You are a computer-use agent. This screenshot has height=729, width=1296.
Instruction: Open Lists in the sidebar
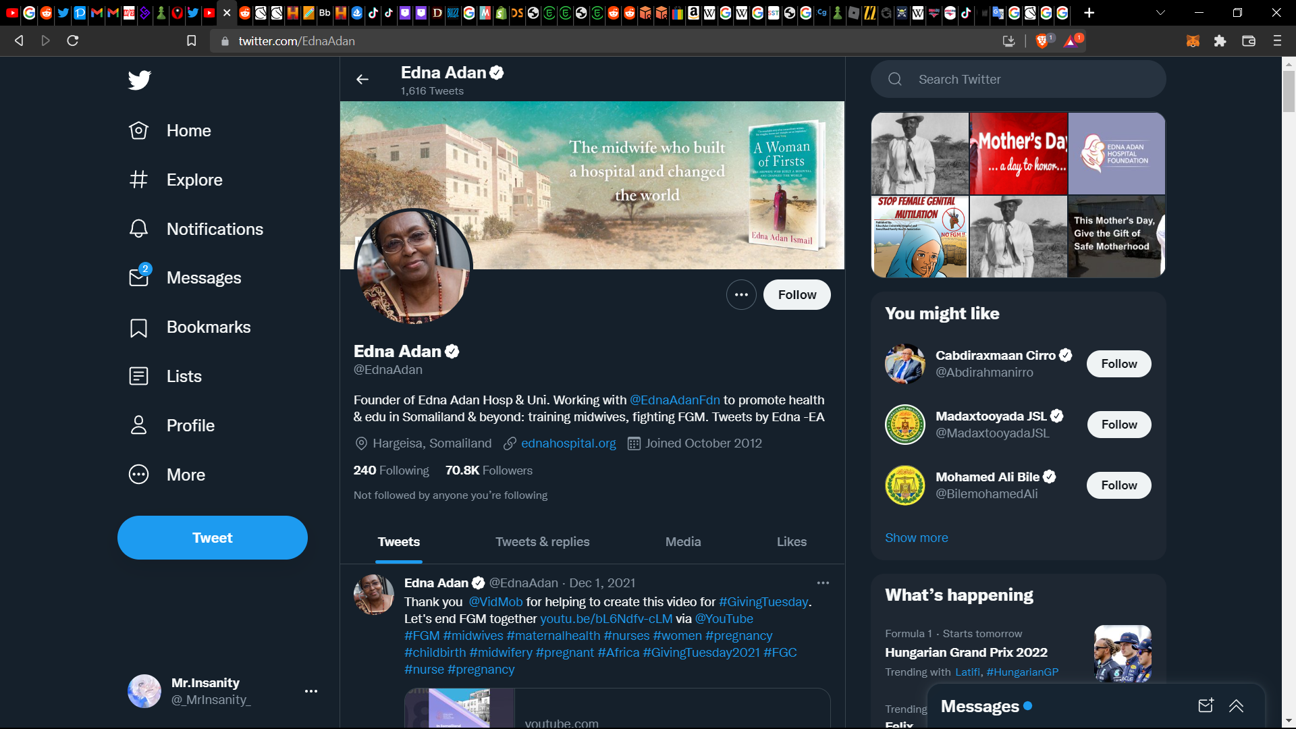165,376
